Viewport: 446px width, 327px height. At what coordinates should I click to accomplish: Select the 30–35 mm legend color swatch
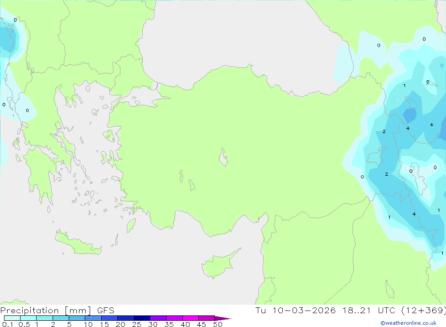158,318
